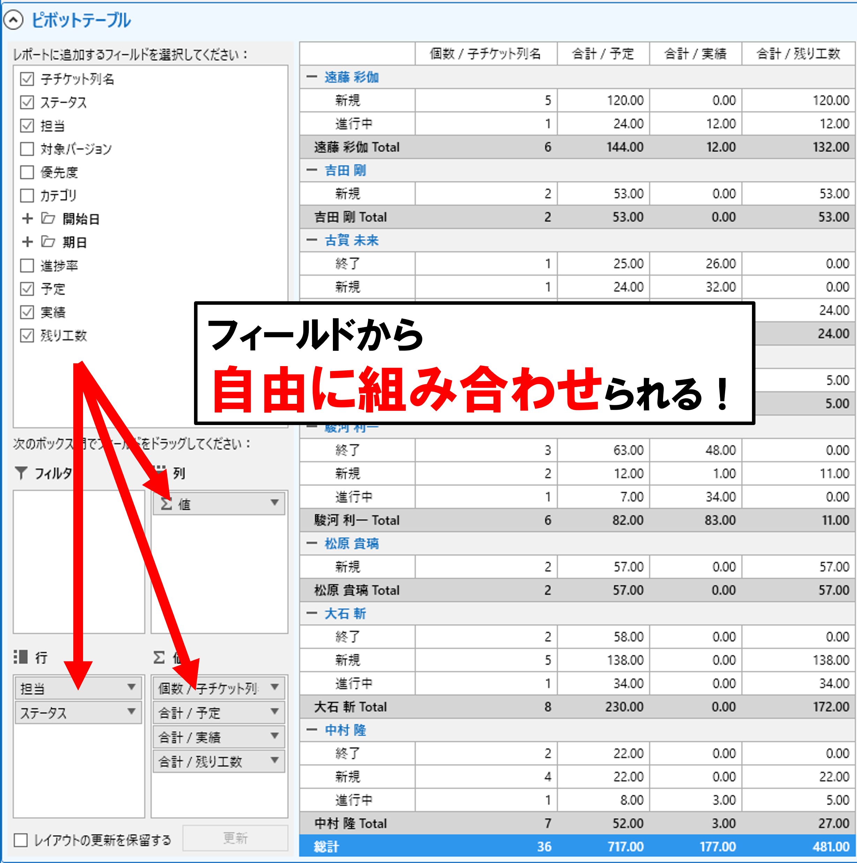The height and width of the screenshot is (863, 857).
Task: Collapse the 遠藤 彩伽 group minus icon
Action: tap(312, 77)
